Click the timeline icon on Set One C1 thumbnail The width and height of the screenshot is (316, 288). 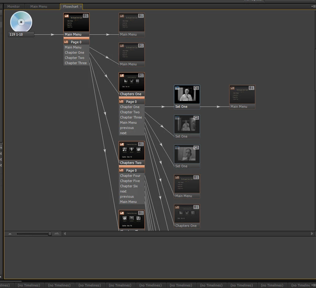pos(177,88)
